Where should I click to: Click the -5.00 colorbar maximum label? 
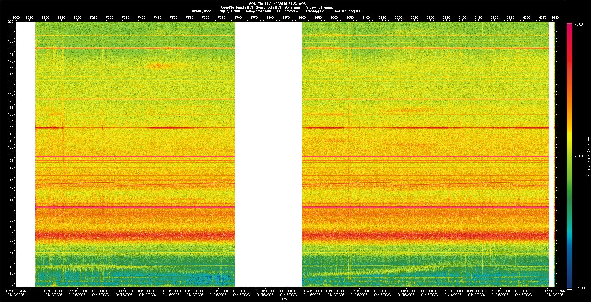(579, 24)
